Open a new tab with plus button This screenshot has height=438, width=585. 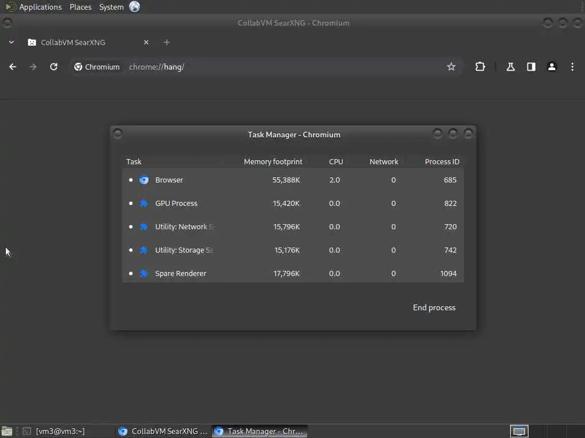pos(167,42)
